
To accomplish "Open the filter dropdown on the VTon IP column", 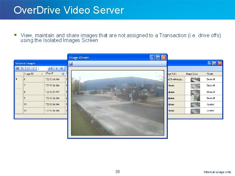I will coord(63,74).
